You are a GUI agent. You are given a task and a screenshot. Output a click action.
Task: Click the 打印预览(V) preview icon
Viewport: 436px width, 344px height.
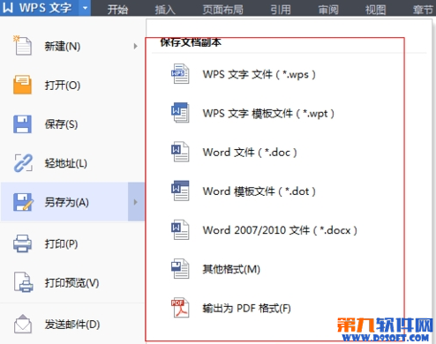[23, 282]
